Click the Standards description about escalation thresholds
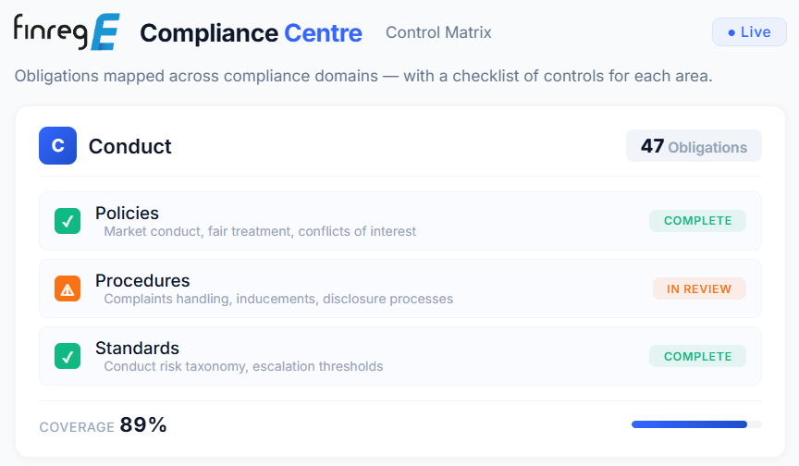Viewport: 799px width, 466px height. click(243, 366)
